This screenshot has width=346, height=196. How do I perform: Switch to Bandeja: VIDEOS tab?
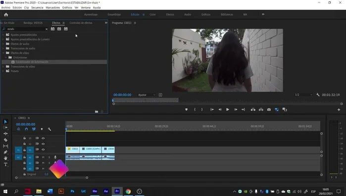point(33,23)
